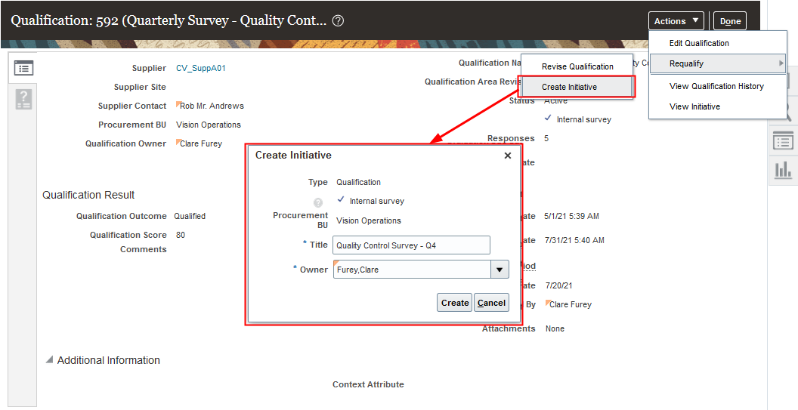Choose Revise Qualification option
Image resolution: width=798 pixels, height=410 pixels.
coord(577,66)
